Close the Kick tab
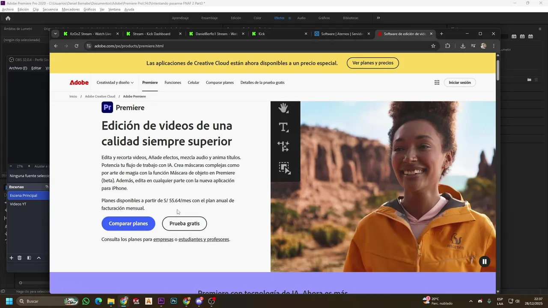 (x=306, y=34)
